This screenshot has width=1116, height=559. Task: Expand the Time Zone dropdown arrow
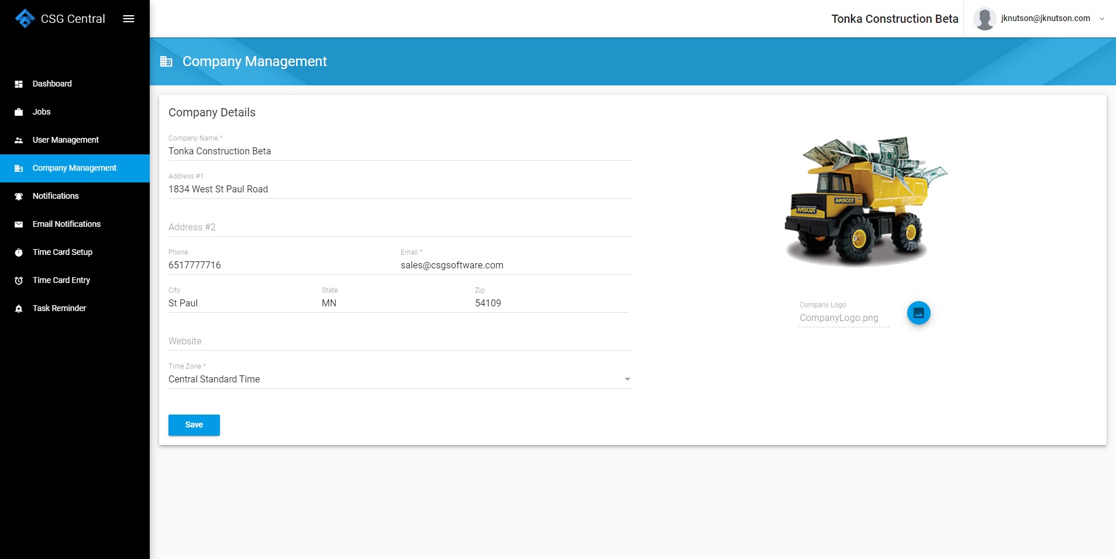point(627,379)
